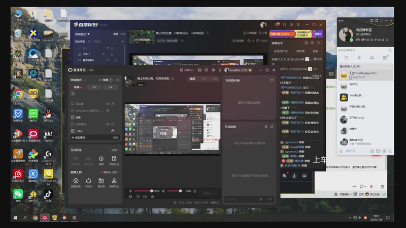Select the 16 scene tab
406x228 pixels.
coord(94,87)
